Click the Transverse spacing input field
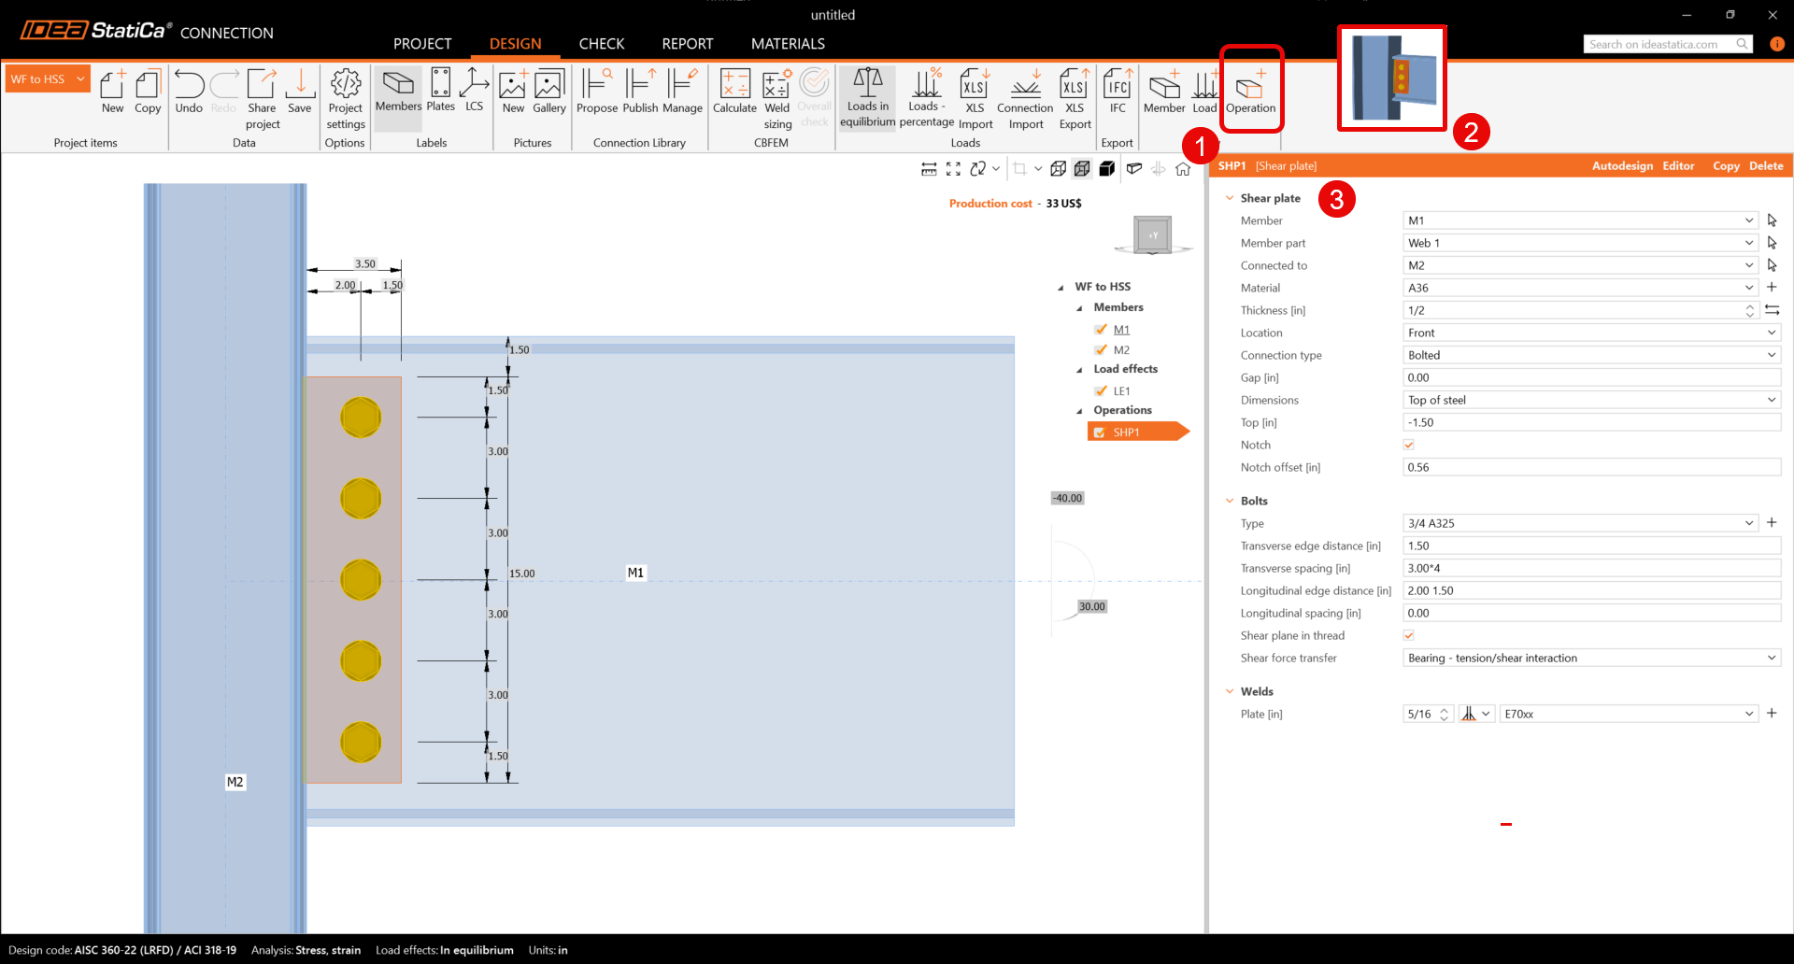The height and width of the screenshot is (964, 1794). tap(1591, 569)
